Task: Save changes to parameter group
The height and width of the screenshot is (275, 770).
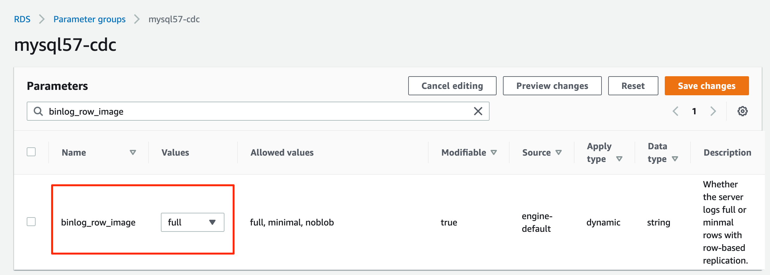Action: [707, 86]
